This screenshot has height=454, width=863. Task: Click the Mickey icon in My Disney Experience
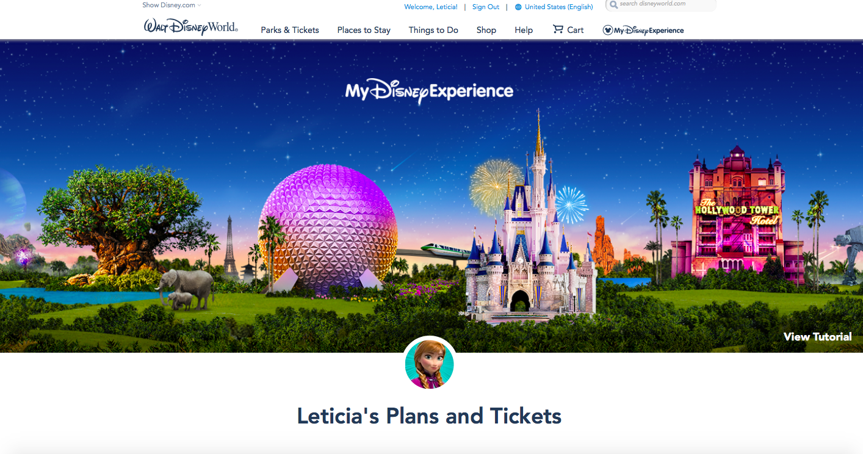(607, 30)
